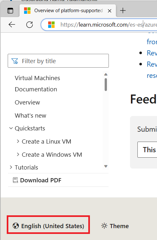This screenshot has height=240, width=157.
Task: Open Virtual Machines Documentation in the sidebar
Action: [x=37, y=84]
